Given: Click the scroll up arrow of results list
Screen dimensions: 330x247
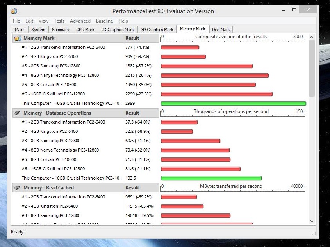Looking at the screenshot, I should (312, 37).
